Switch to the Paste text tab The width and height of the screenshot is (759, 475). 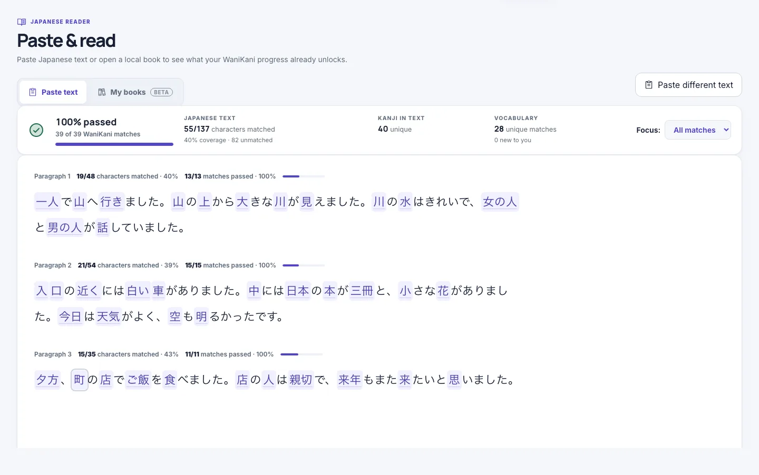53,92
